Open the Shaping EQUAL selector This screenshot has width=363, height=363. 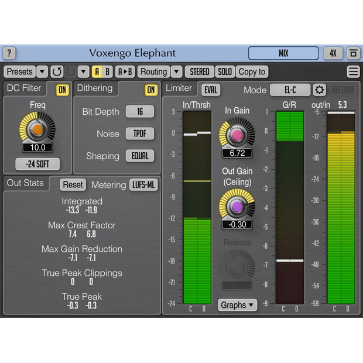[140, 156]
